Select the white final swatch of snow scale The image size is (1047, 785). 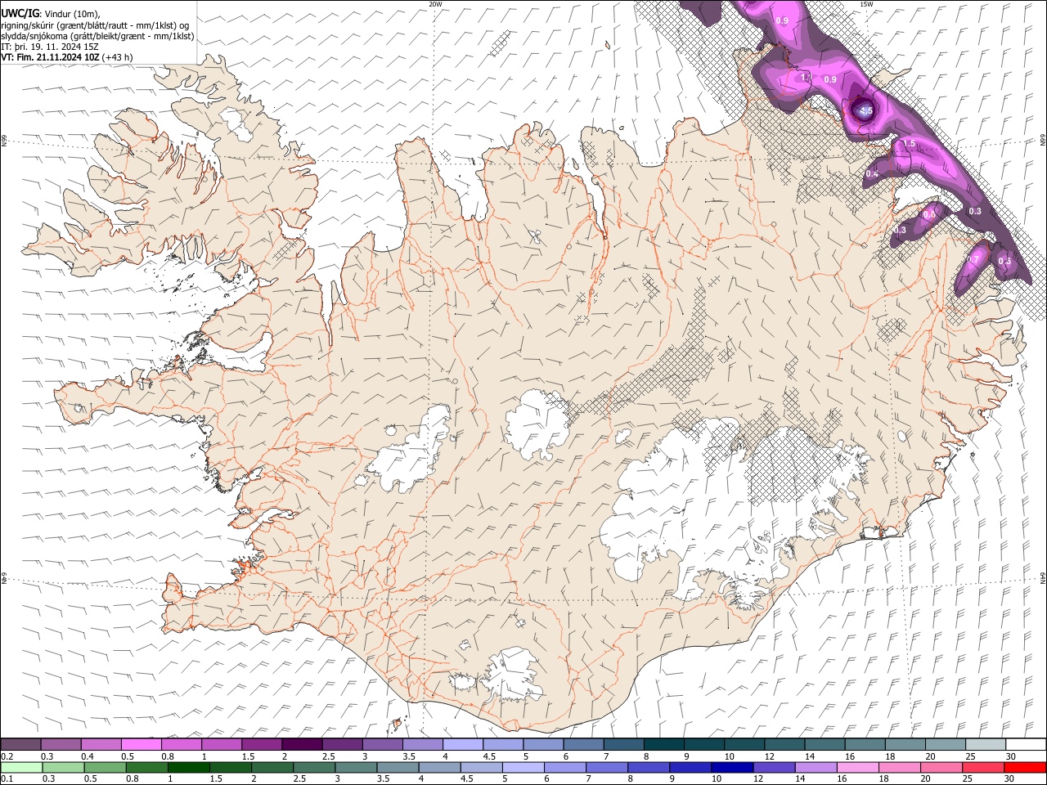click(x=1026, y=745)
